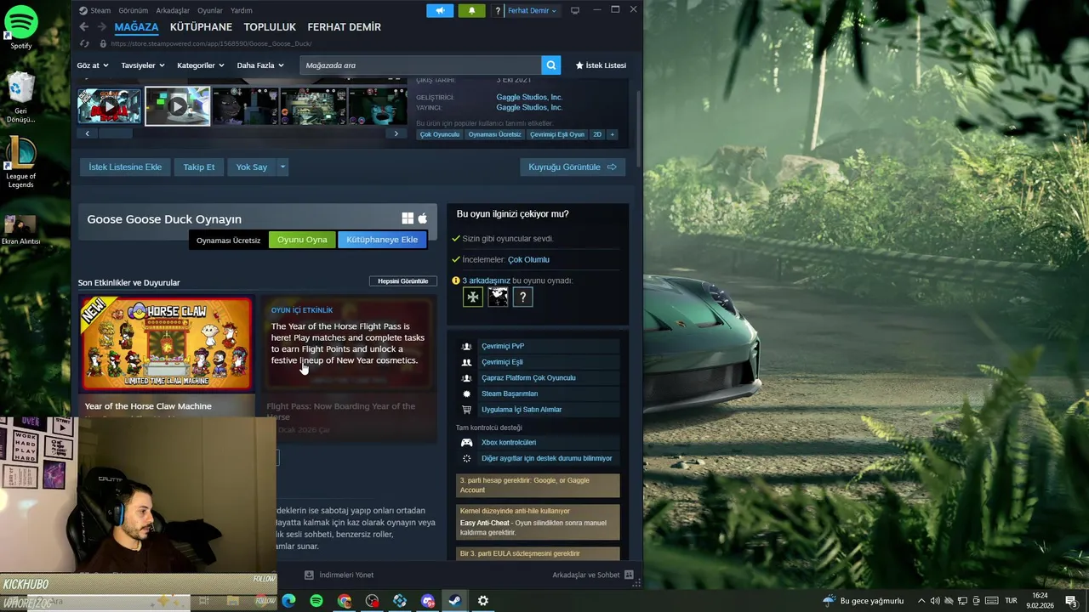Show hidden system tray icons chevron
1089x612 pixels.
tap(921, 601)
